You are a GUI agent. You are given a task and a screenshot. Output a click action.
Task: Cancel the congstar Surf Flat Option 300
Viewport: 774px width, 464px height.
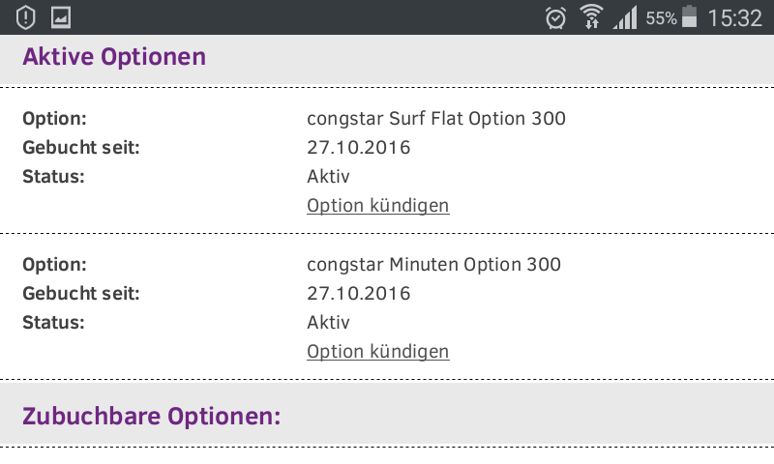coord(377,206)
